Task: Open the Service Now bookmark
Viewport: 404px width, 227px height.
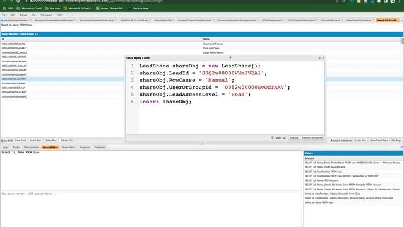Action: point(138,8)
